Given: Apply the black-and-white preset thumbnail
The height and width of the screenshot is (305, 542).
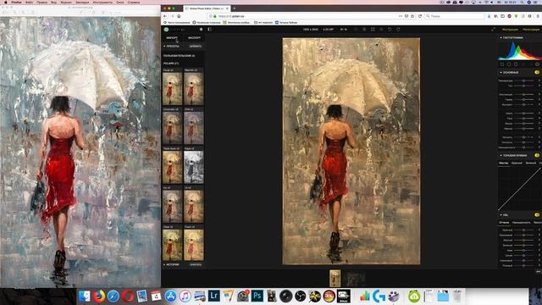Looking at the screenshot, I should point(194,167).
